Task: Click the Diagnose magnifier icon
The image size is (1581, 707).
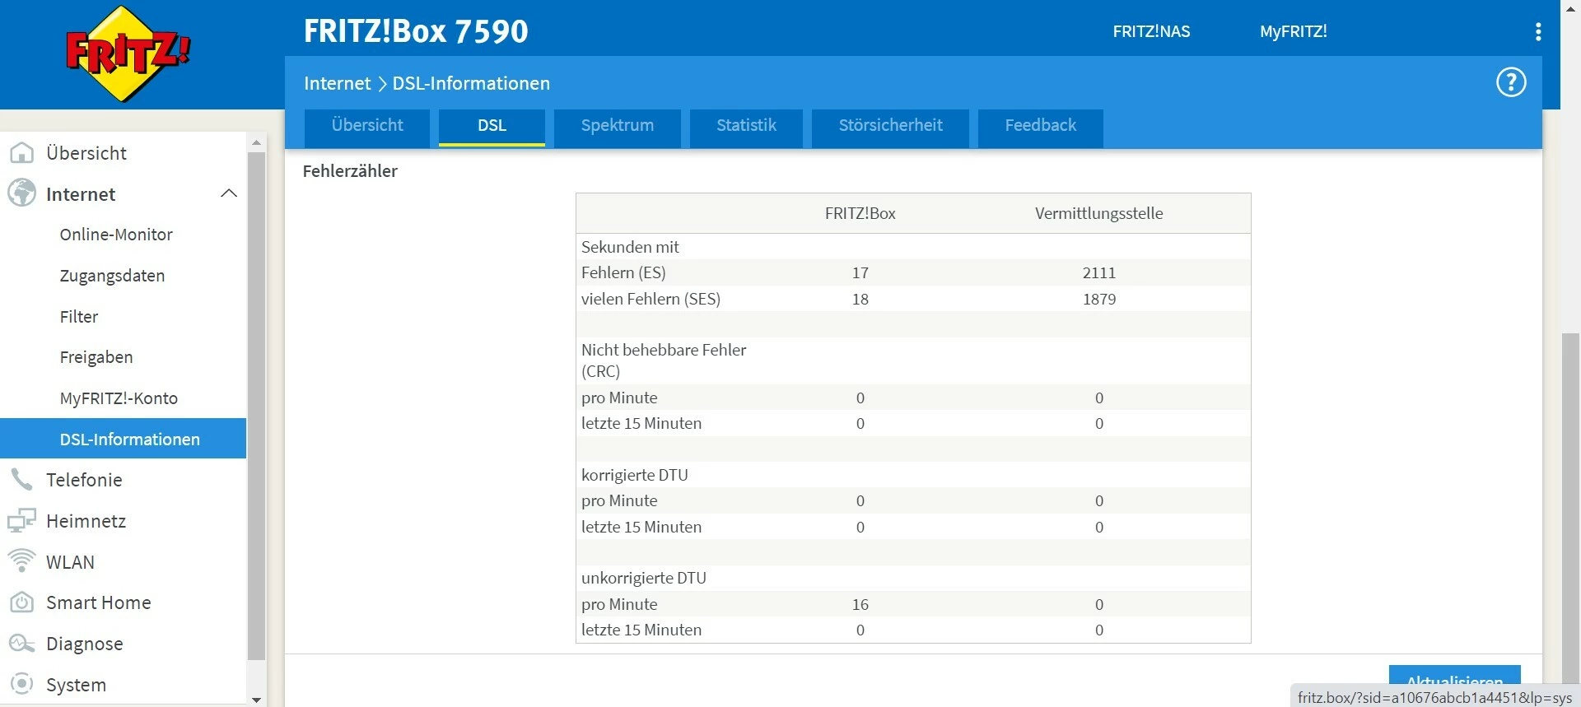Action: coord(21,644)
